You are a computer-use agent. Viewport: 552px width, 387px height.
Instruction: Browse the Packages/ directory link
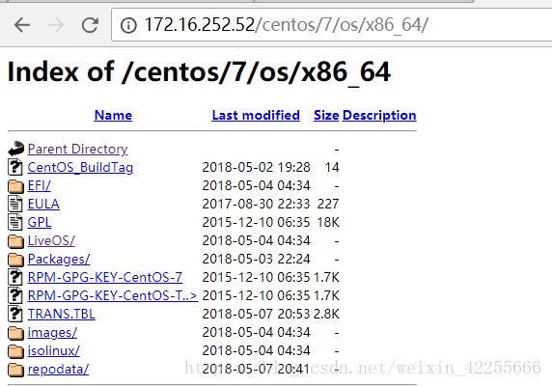pos(59,260)
